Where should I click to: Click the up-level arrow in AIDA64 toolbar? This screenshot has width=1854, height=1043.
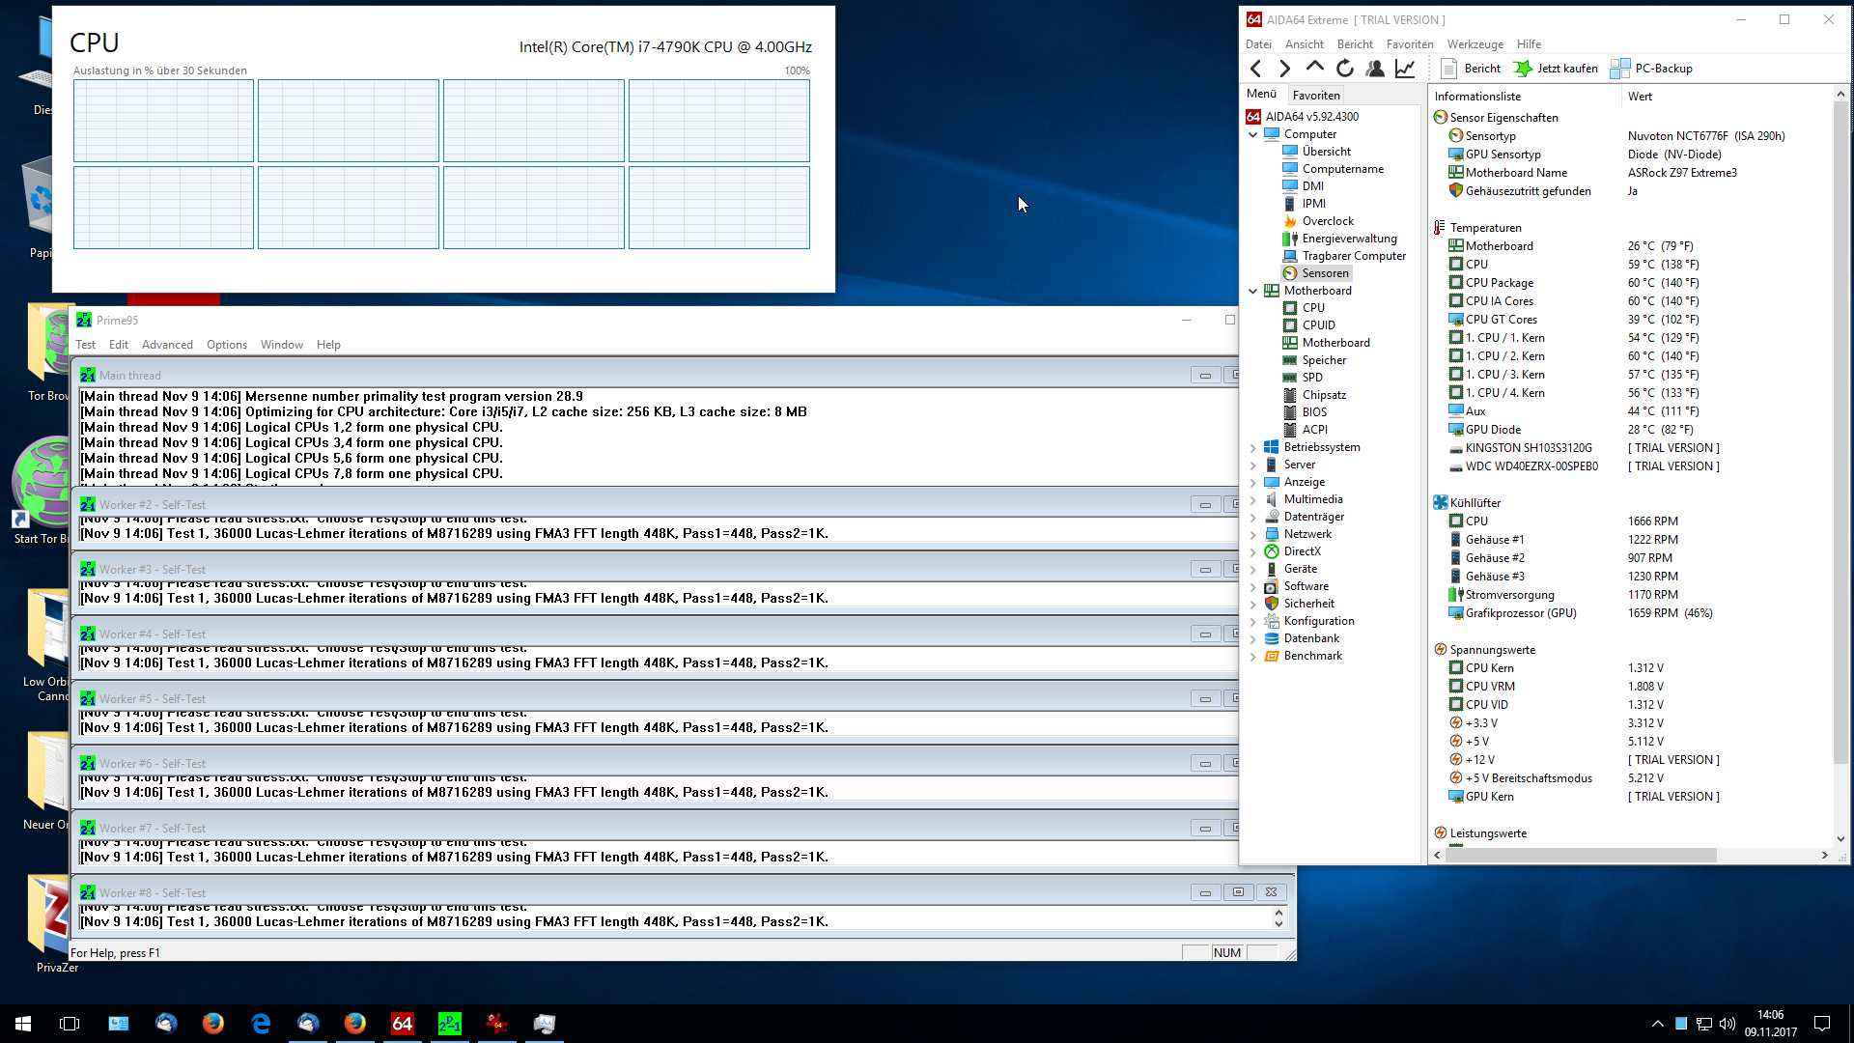[x=1314, y=68]
